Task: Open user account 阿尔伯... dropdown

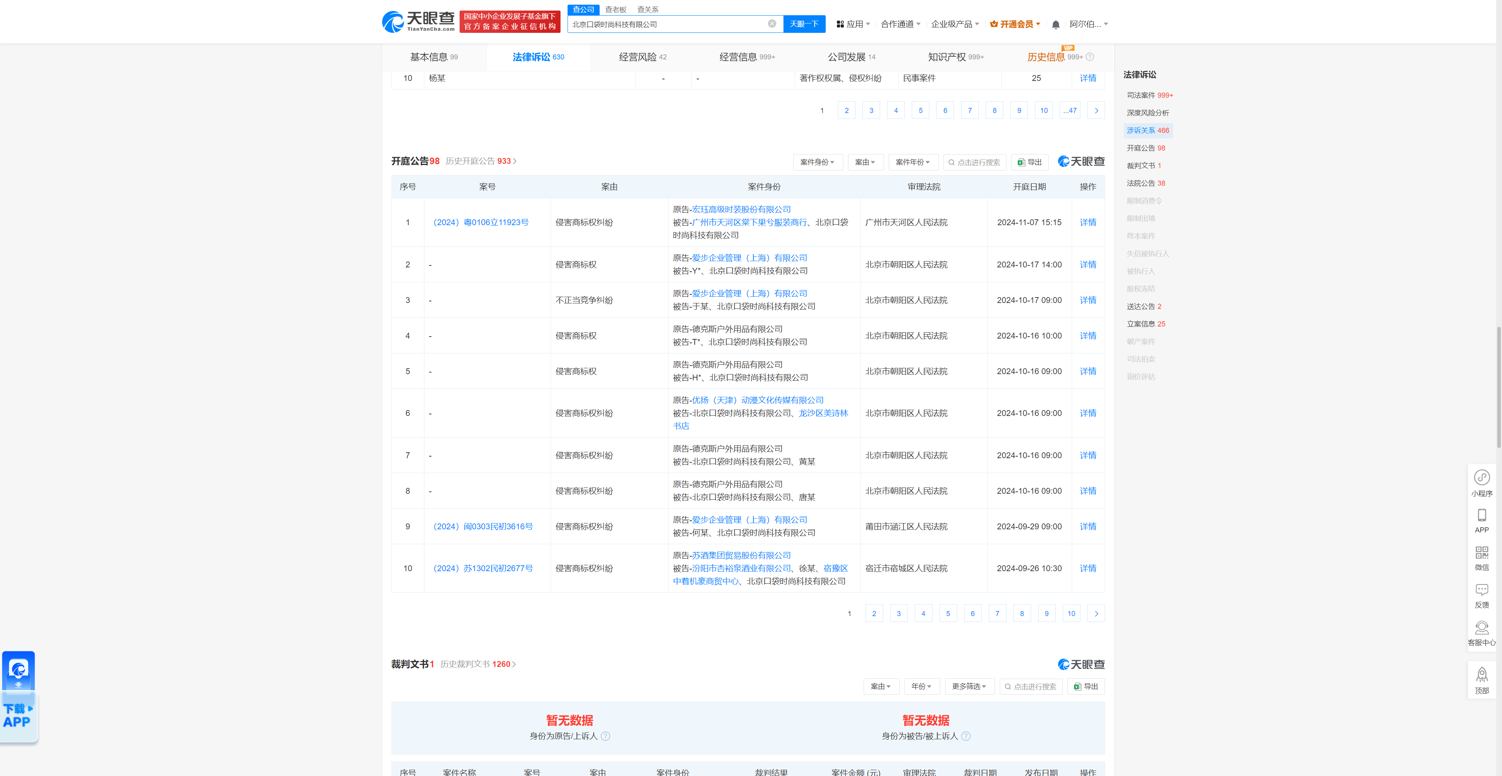Action: 1089,24
